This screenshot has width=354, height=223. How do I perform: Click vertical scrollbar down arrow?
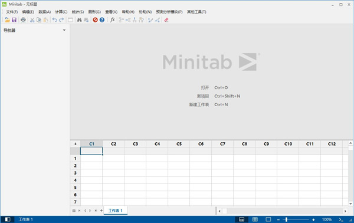click(x=350, y=204)
